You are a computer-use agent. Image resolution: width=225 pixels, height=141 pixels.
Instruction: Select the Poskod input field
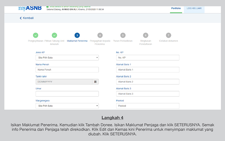[147, 106]
